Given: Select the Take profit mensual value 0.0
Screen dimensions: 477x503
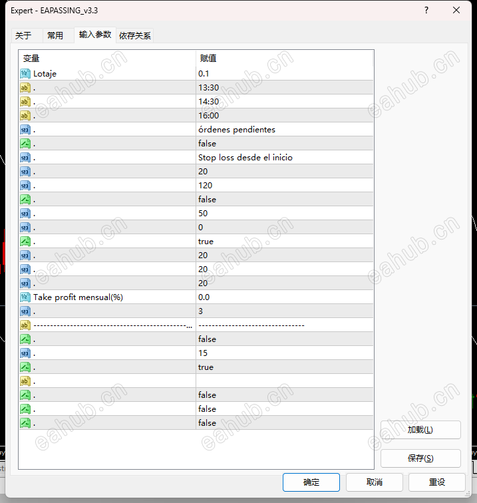Looking at the screenshot, I should 285,297.
